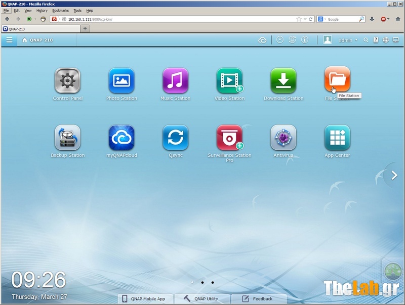Image resolution: width=405 pixels, height=305 pixels.
Task: Open myQNAPcloud app
Action: [x=121, y=138]
